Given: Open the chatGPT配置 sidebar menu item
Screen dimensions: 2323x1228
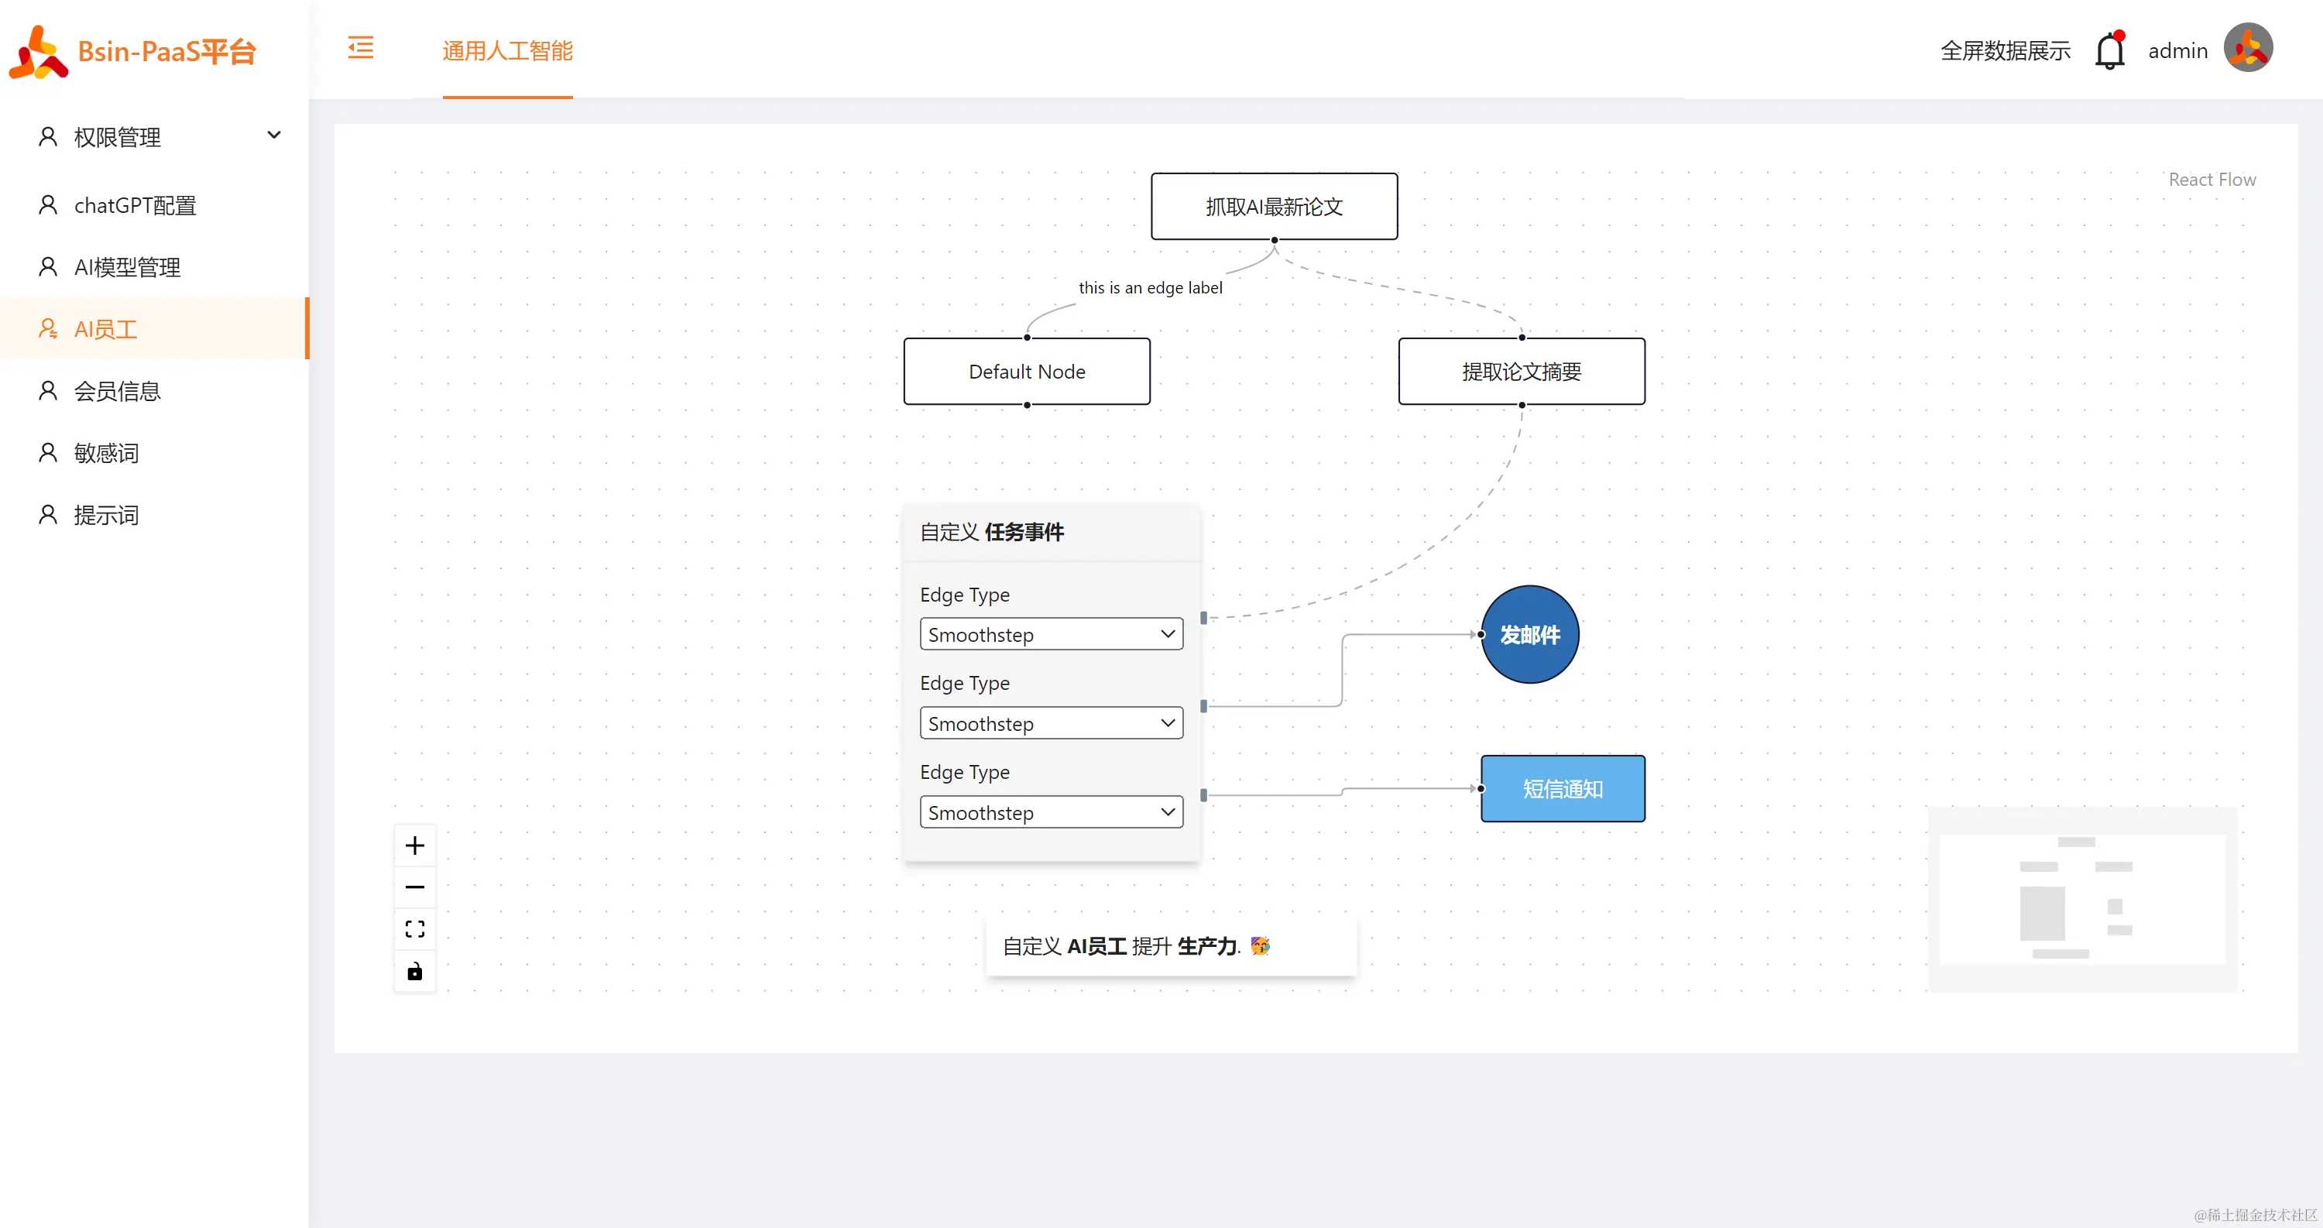Looking at the screenshot, I should (136, 205).
